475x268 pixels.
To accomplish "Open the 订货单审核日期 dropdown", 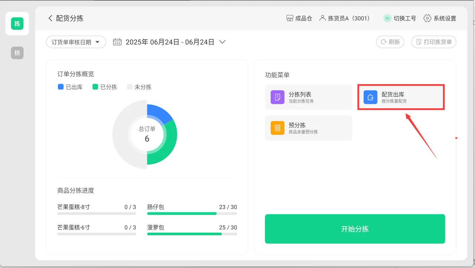I will click(76, 42).
